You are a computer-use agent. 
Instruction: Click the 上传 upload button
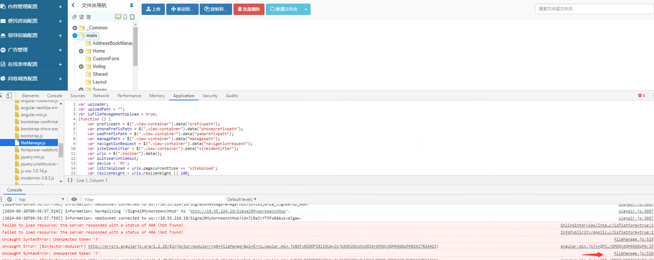point(153,9)
